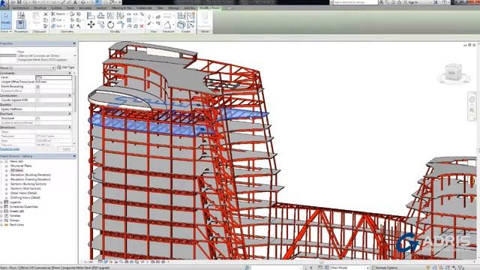Click the Level value input field

click(x=53, y=77)
